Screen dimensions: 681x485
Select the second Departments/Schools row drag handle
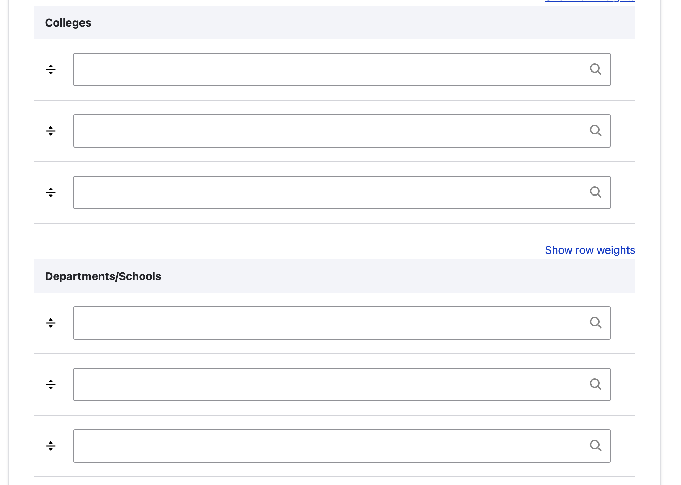pos(51,384)
